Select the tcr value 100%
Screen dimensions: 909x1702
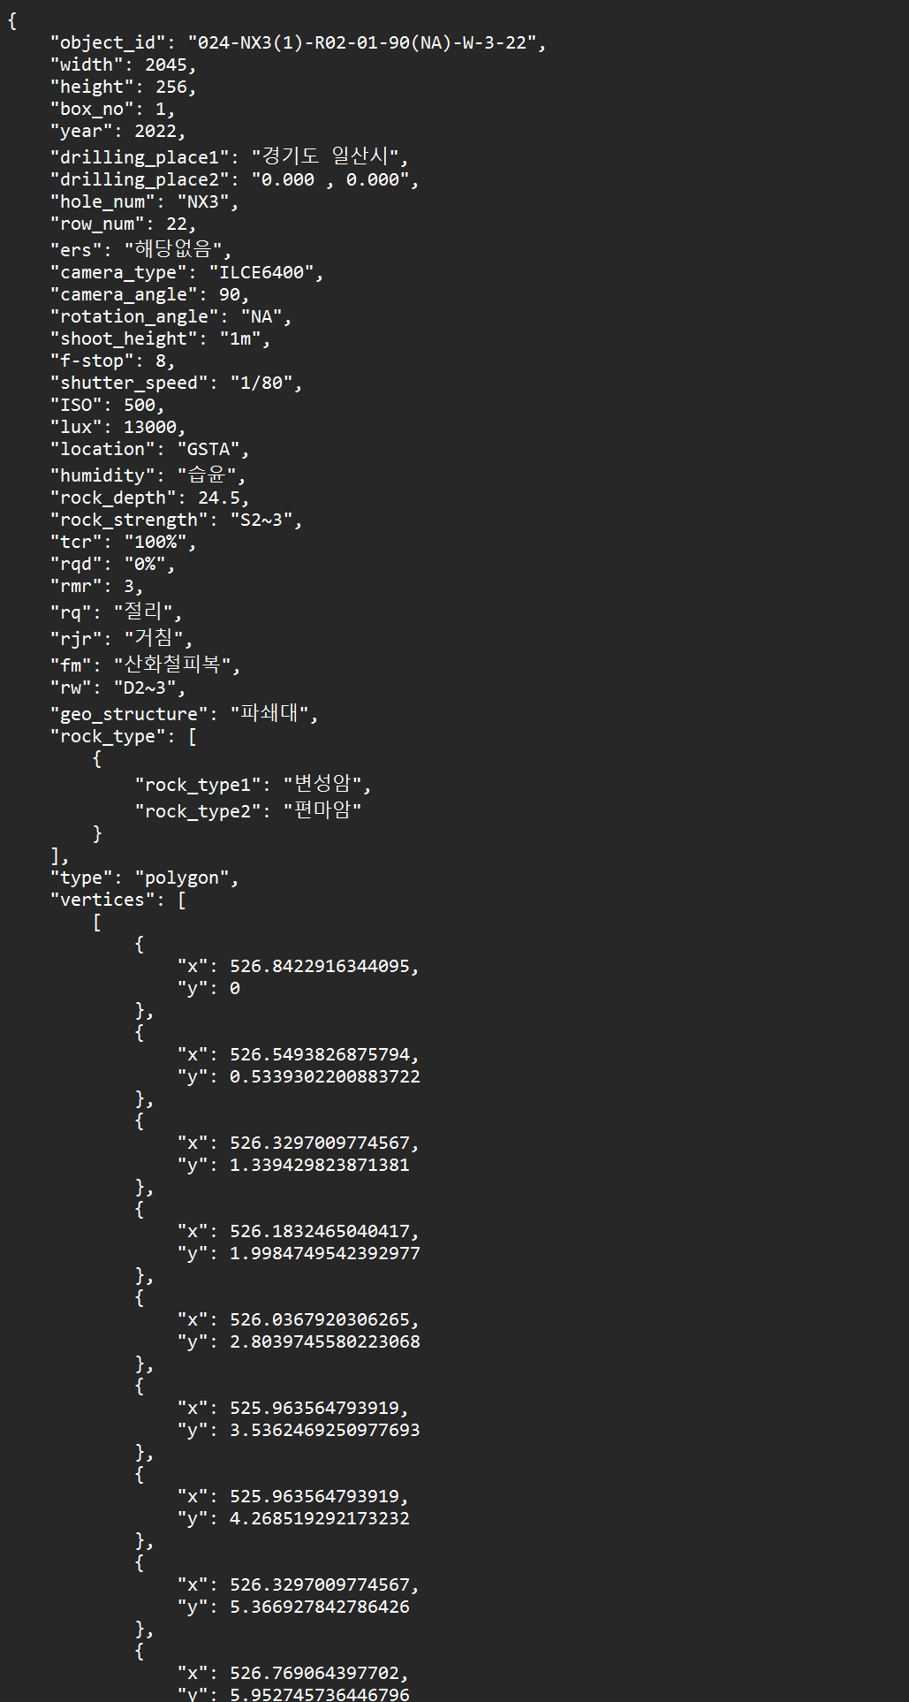coord(155,542)
